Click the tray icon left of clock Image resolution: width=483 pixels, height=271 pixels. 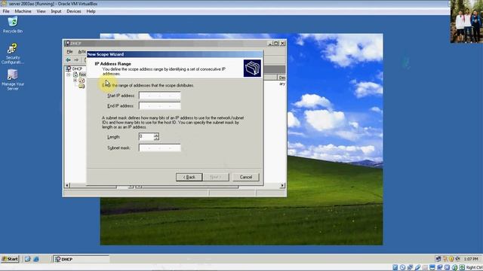(x=457, y=259)
